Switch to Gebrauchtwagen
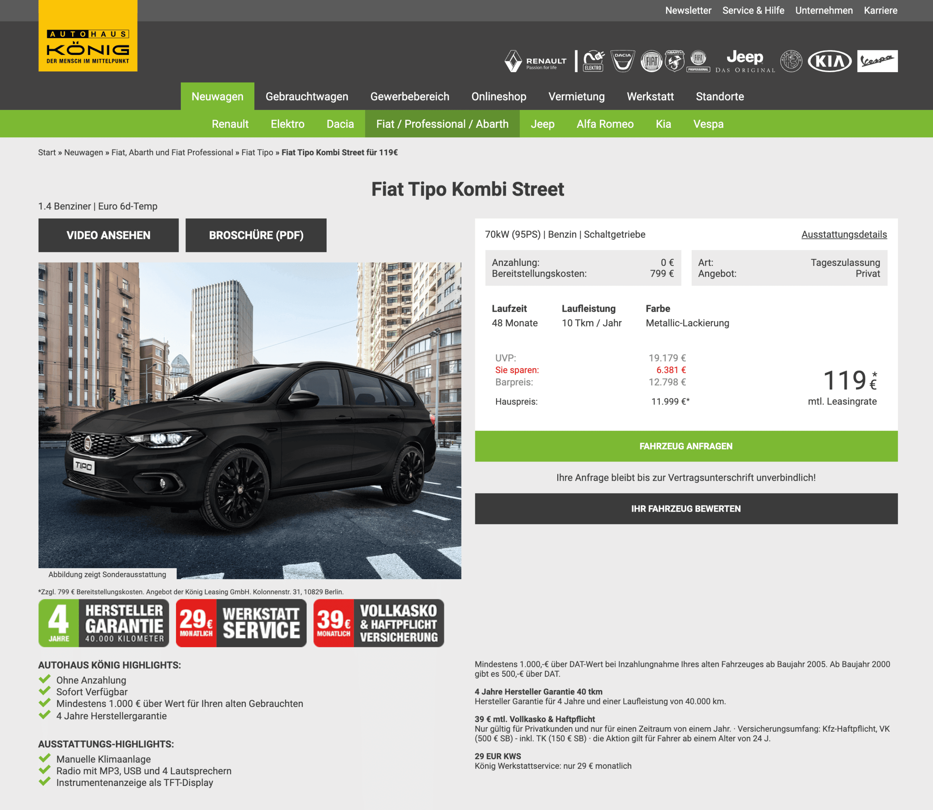This screenshot has height=810, width=933. tap(307, 96)
